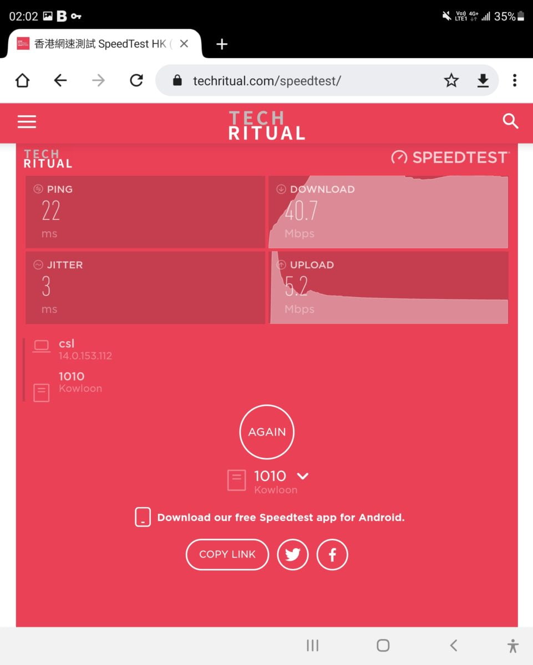This screenshot has width=533, height=665.
Task: Share result via Facebook icon
Action: [332, 554]
